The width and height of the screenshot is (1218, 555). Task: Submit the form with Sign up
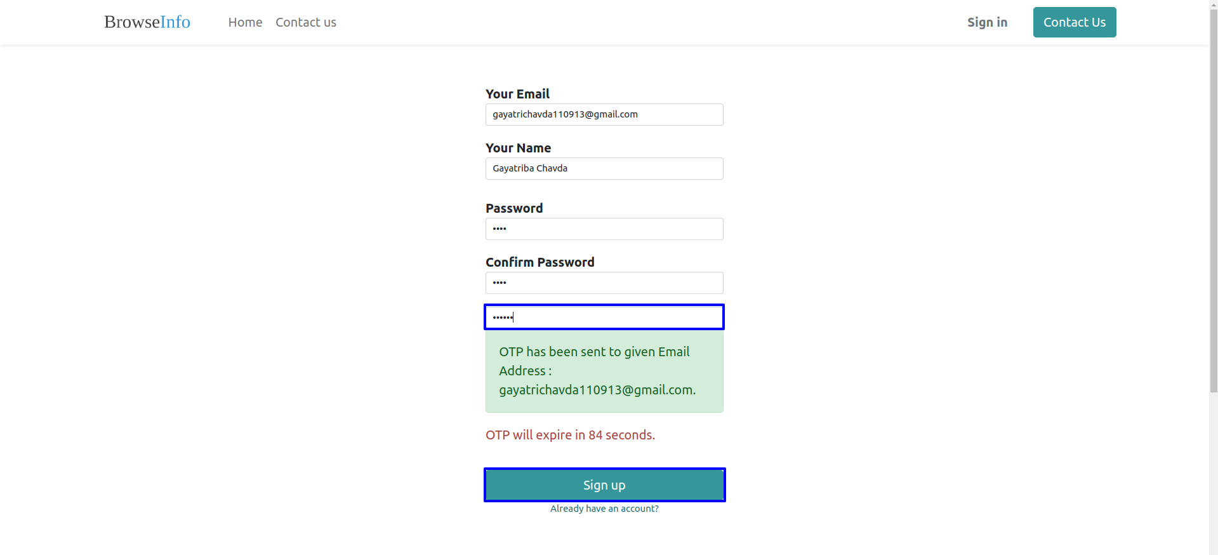pos(604,485)
